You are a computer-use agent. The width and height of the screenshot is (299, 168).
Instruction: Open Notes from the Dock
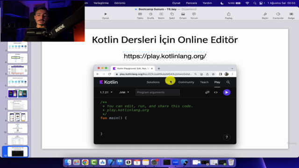coord(145,162)
